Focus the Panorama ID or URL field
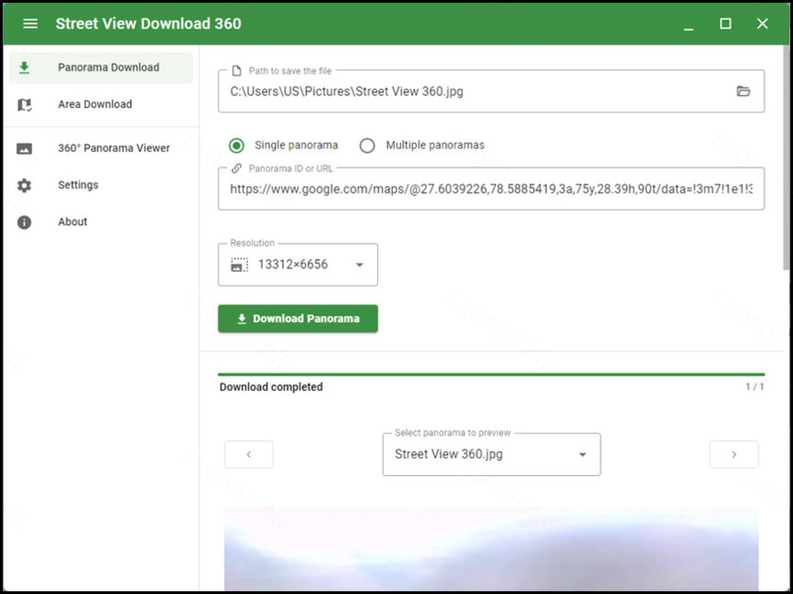793x594 pixels. 491,189
